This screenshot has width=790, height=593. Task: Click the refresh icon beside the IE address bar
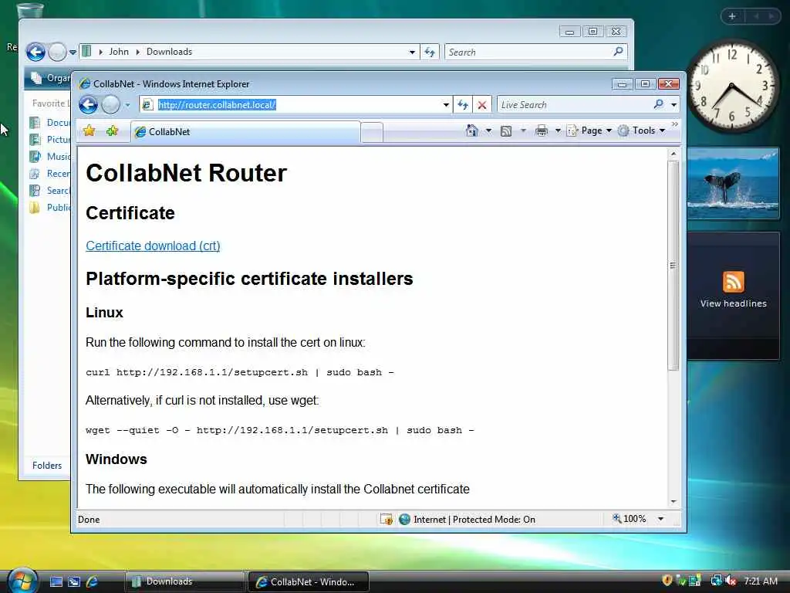coord(463,105)
